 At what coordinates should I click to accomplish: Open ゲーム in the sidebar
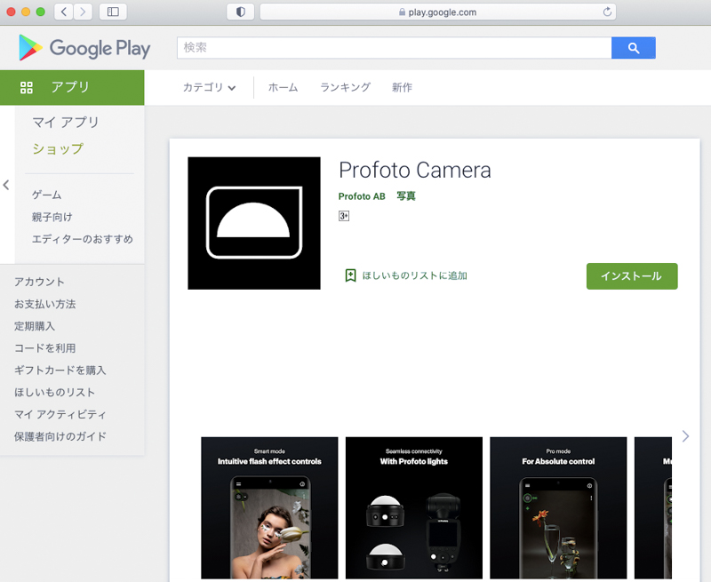[x=47, y=195]
